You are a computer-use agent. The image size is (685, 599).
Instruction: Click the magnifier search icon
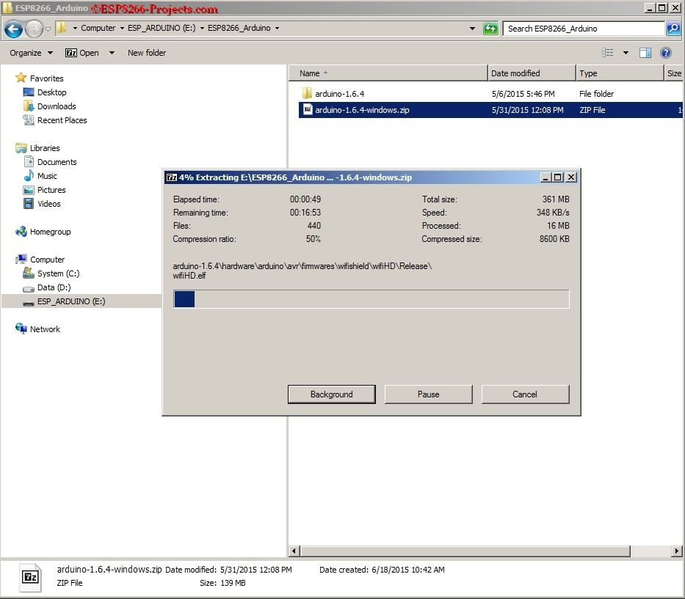(x=673, y=29)
